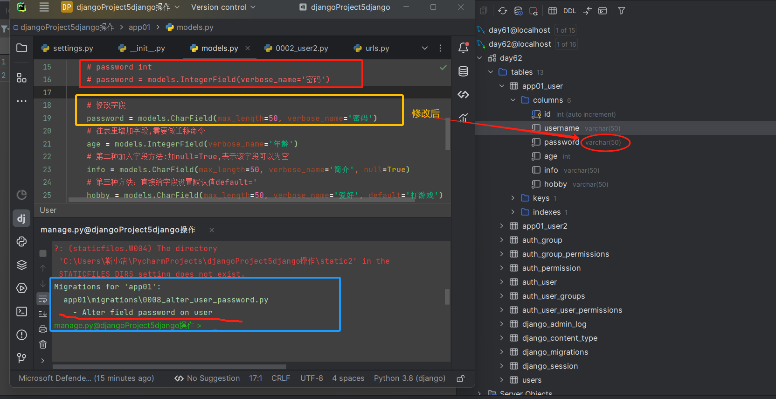Open the Endpoints tool window icon
This screenshot has height=399, width=776.
click(463, 94)
